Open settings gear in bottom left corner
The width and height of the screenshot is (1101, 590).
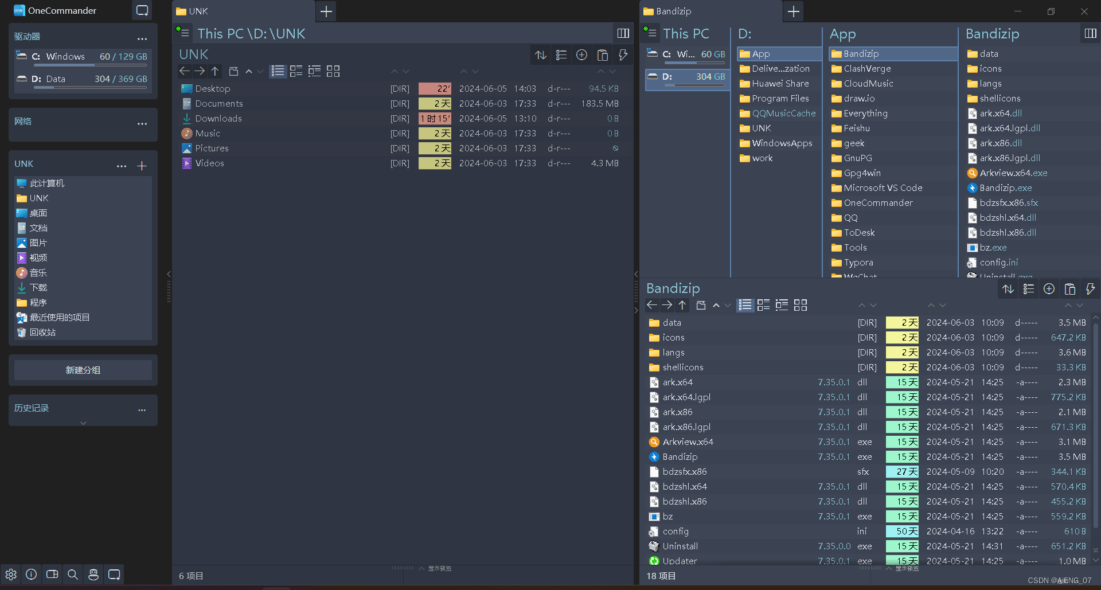pos(11,574)
